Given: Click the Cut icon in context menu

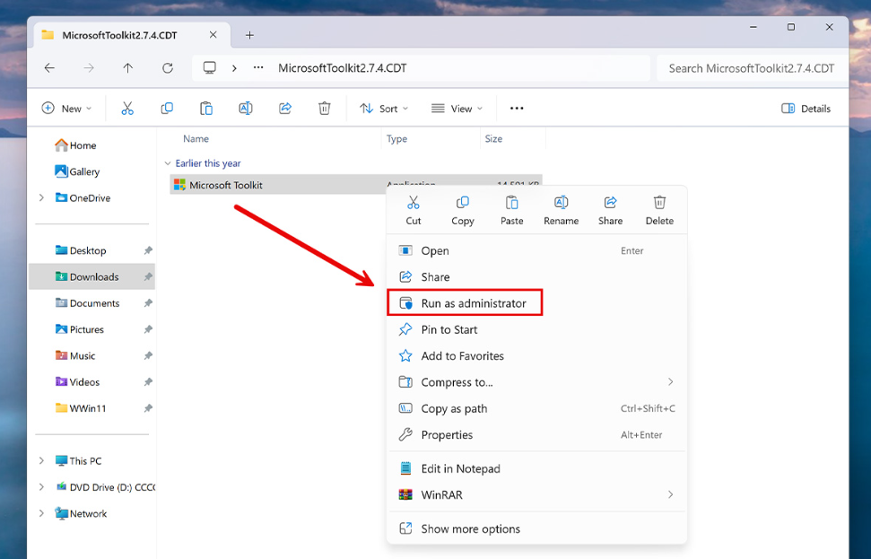Looking at the screenshot, I should point(413,204).
